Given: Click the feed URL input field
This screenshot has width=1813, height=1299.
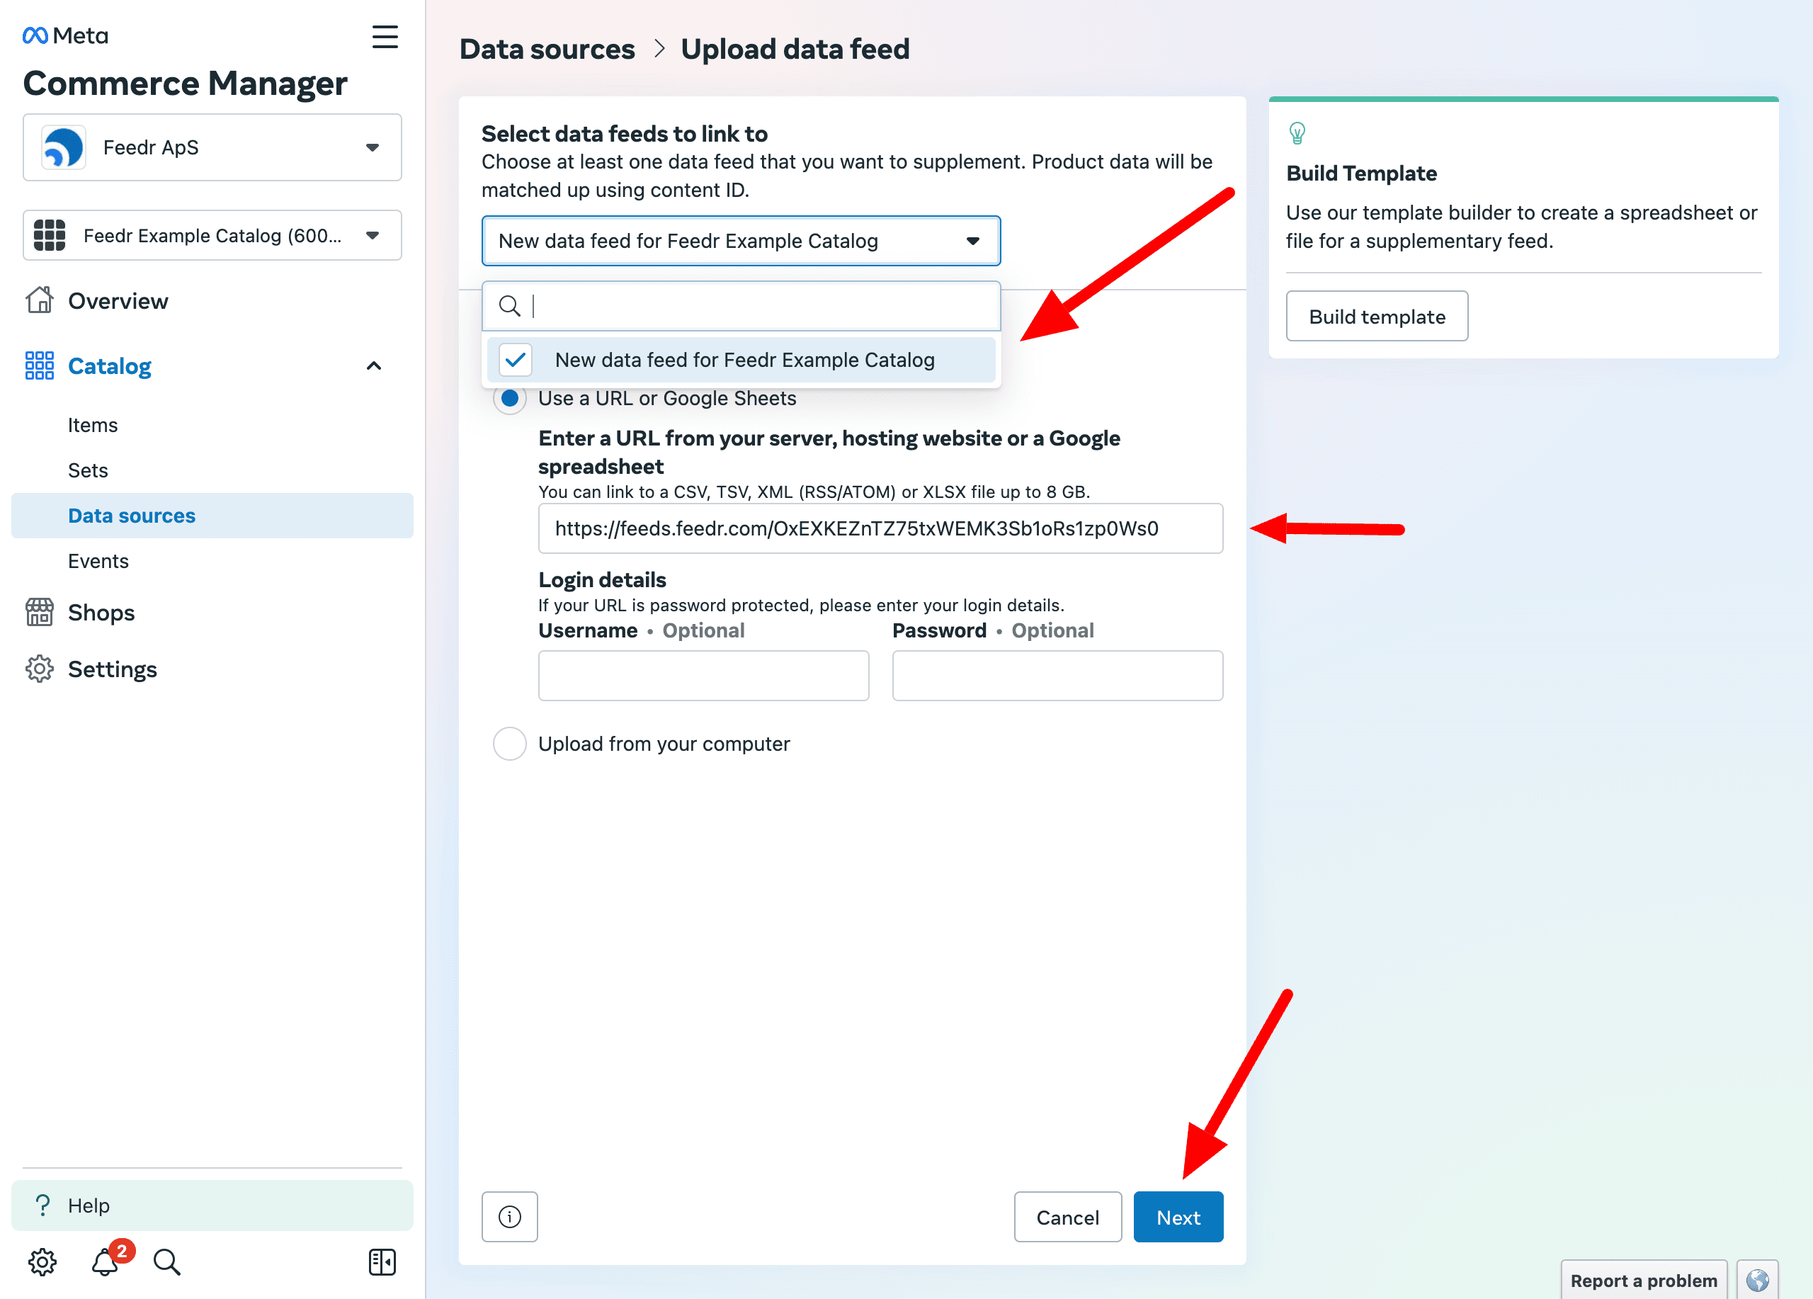Looking at the screenshot, I should click(x=880, y=528).
